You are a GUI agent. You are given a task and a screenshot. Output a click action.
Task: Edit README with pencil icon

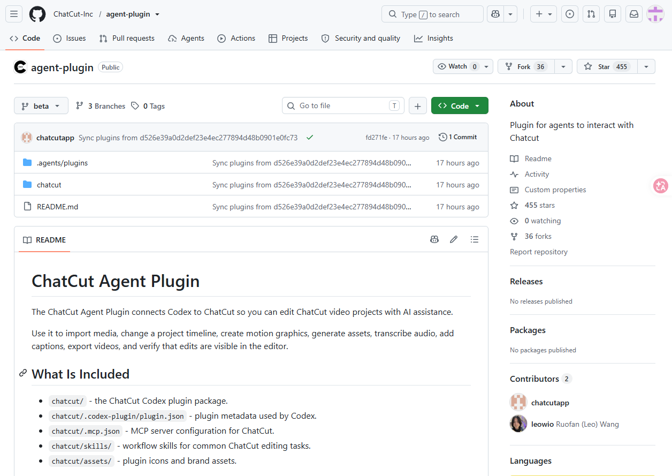454,239
